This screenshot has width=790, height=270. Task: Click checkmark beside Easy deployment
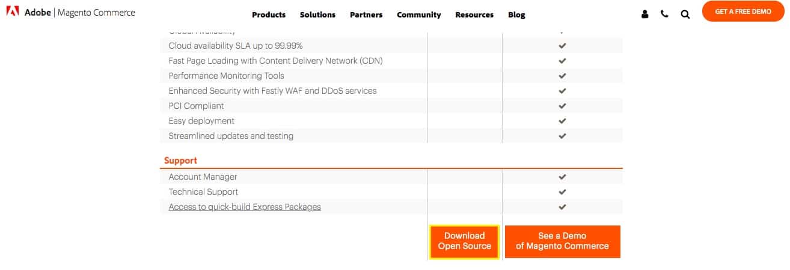(562, 121)
